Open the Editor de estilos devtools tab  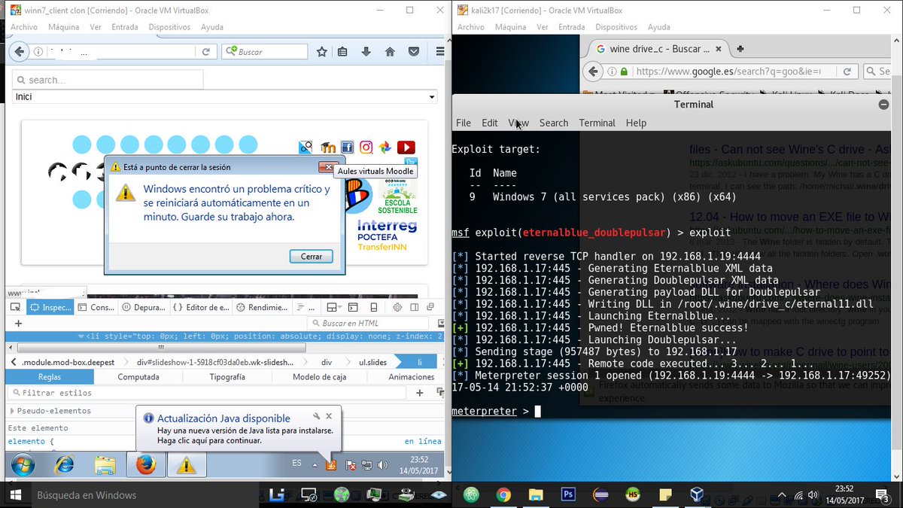201,307
